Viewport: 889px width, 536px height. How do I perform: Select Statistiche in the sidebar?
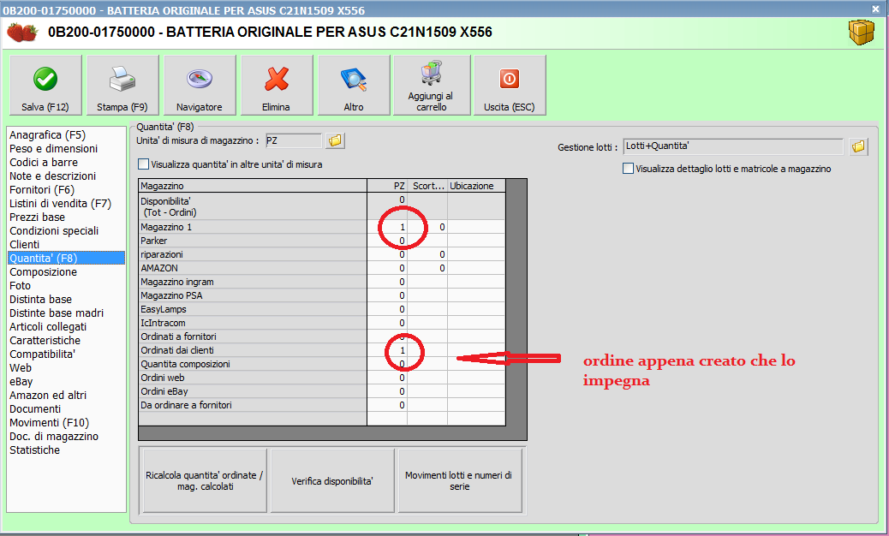pos(34,450)
